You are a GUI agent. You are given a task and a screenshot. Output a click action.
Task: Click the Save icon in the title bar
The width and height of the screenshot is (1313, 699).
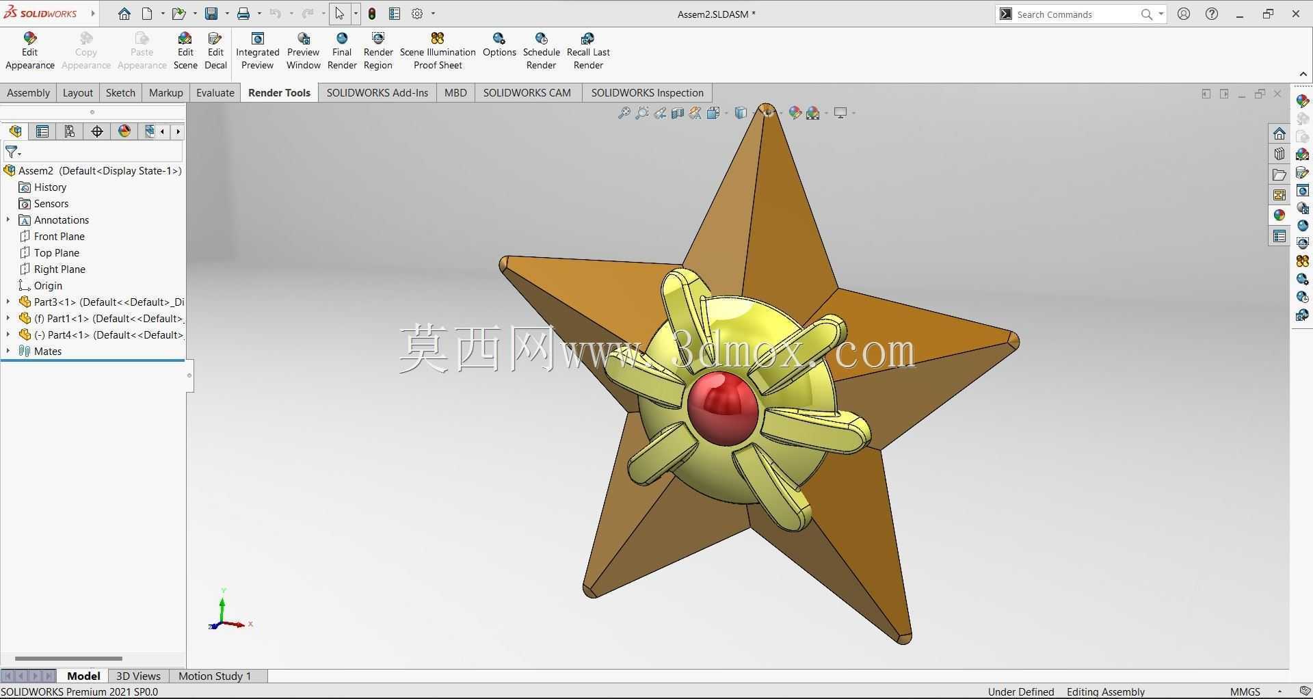(211, 14)
